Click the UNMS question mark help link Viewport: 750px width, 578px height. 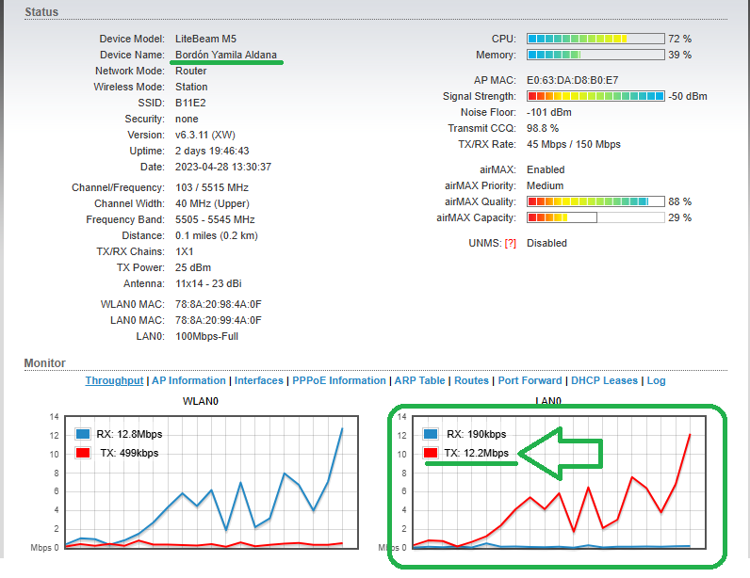pos(510,243)
